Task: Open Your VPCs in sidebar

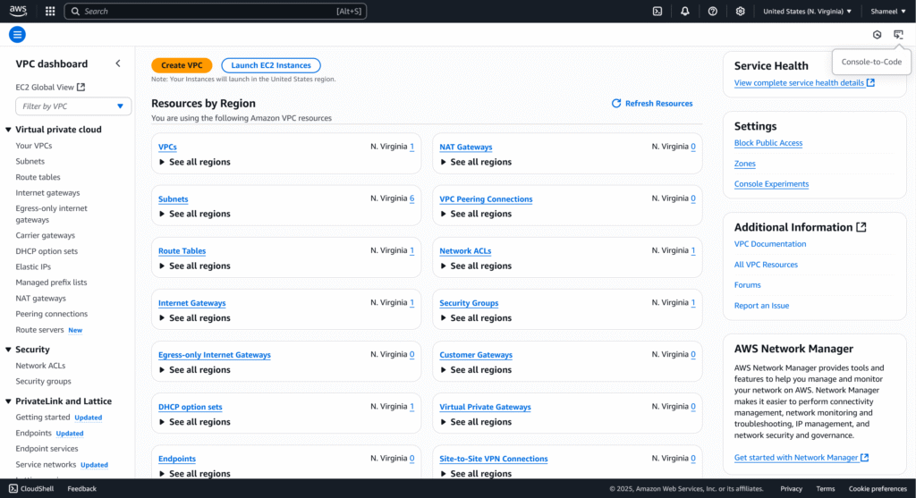Action: (34, 146)
